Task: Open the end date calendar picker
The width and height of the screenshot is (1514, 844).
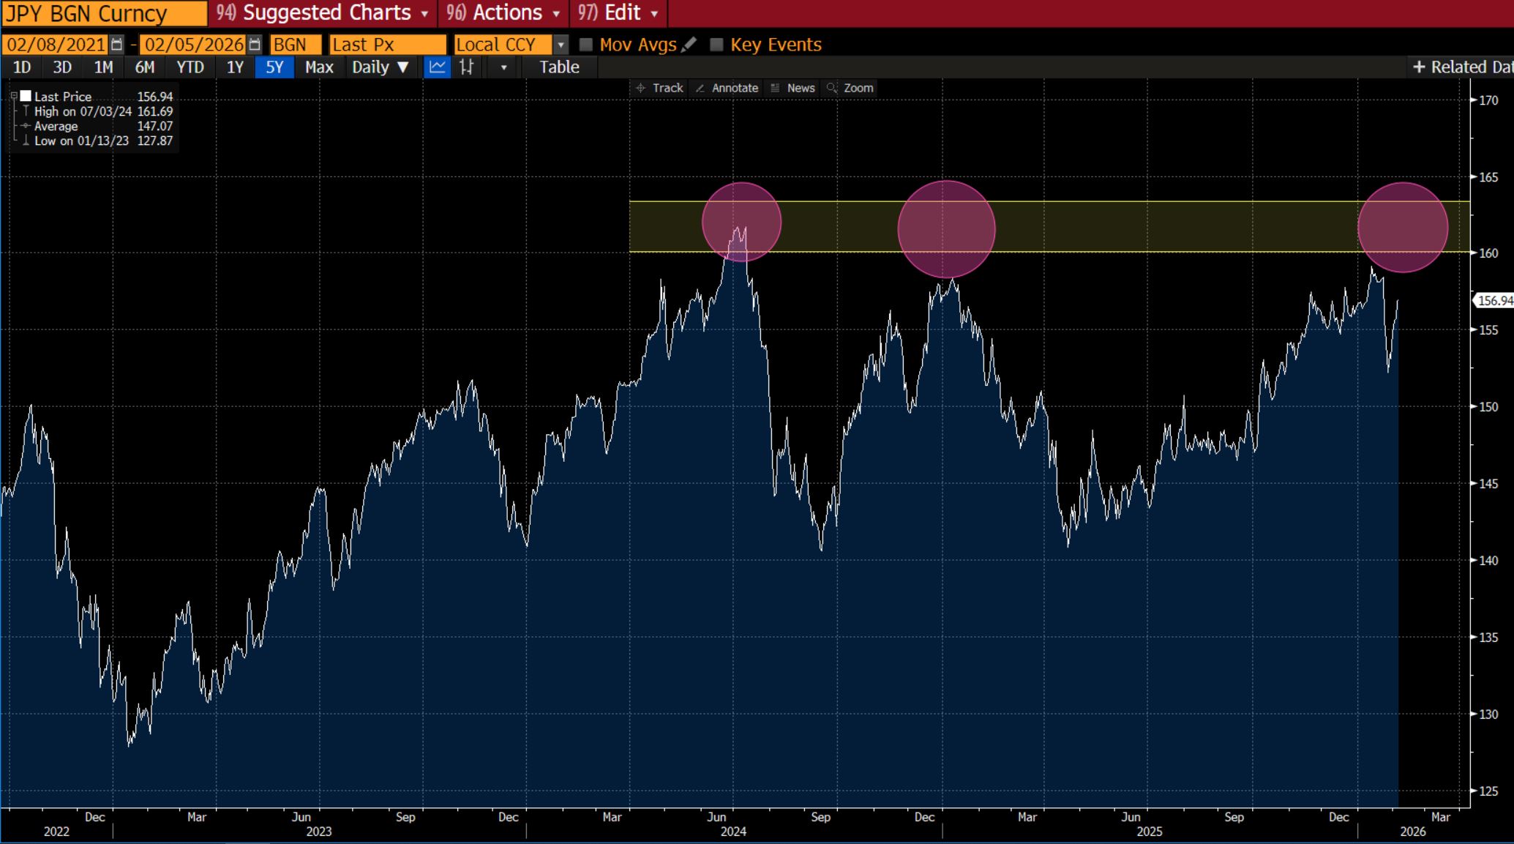Action: 254,45
